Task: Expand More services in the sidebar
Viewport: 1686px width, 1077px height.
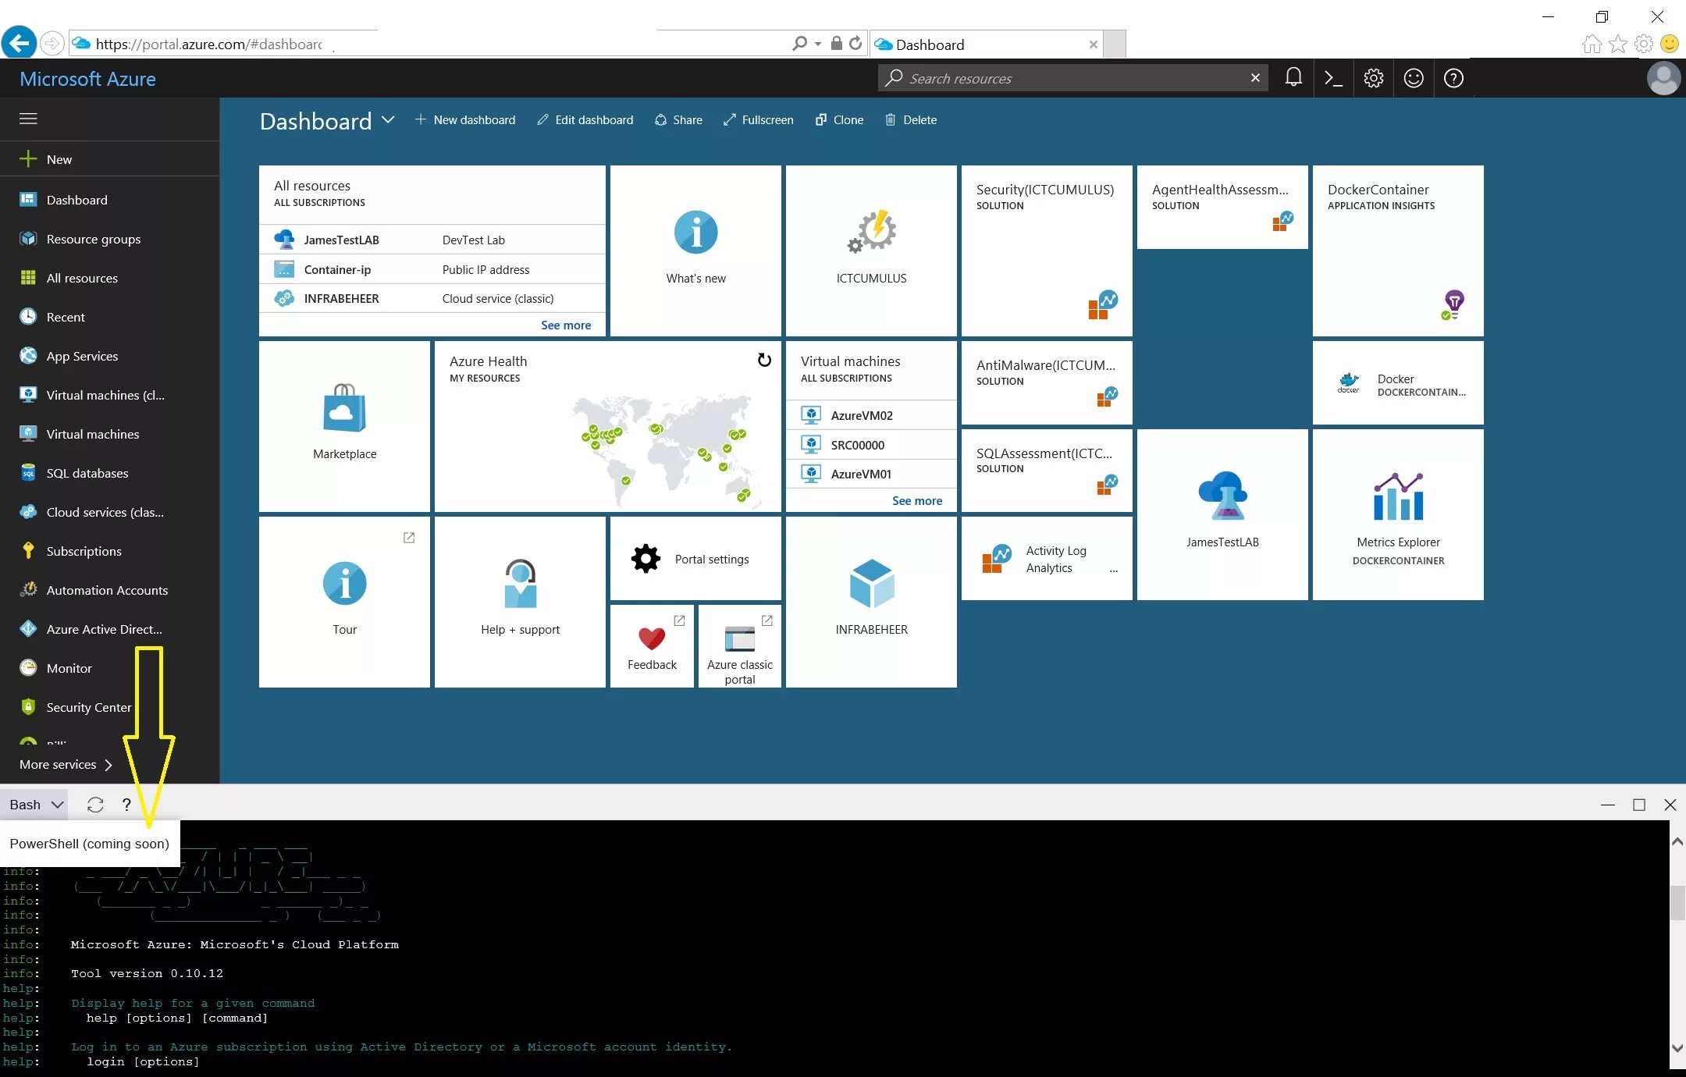Action: pyautogui.click(x=66, y=765)
